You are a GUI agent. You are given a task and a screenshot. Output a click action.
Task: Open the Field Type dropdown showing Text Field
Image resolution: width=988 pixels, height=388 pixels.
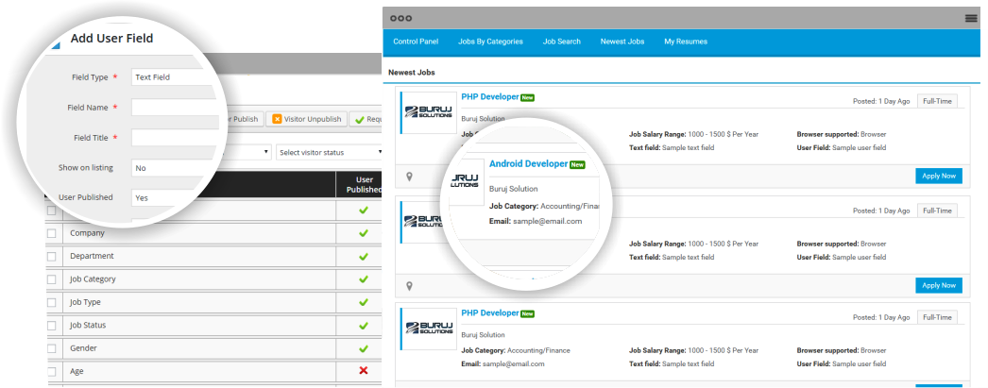(x=173, y=77)
